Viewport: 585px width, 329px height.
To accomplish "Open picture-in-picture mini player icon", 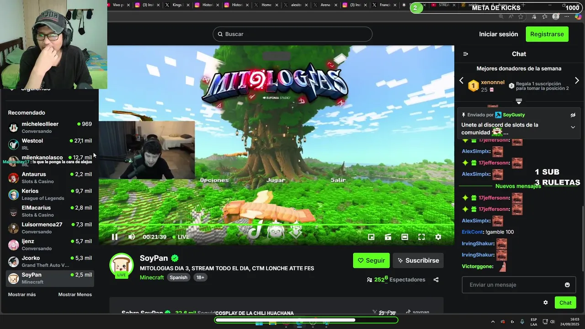I will pos(371,237).
